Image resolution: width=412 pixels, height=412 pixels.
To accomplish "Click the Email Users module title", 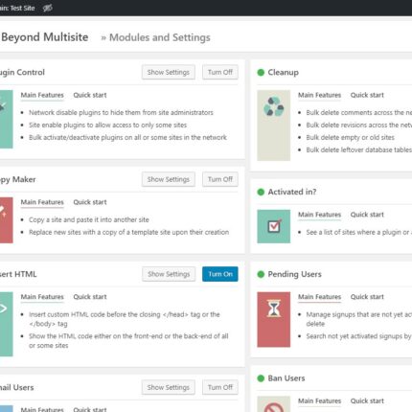I will click(x=17, y=388).
